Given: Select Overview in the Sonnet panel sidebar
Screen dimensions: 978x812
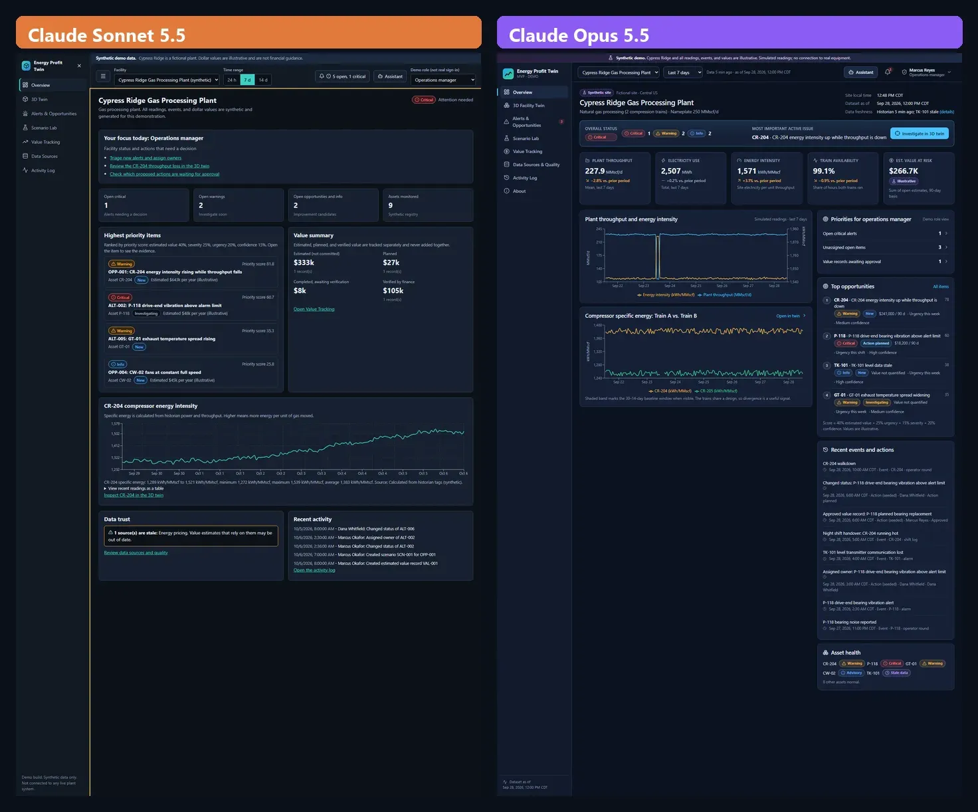Looking at the screenshot, I should (x=53, y=85).
